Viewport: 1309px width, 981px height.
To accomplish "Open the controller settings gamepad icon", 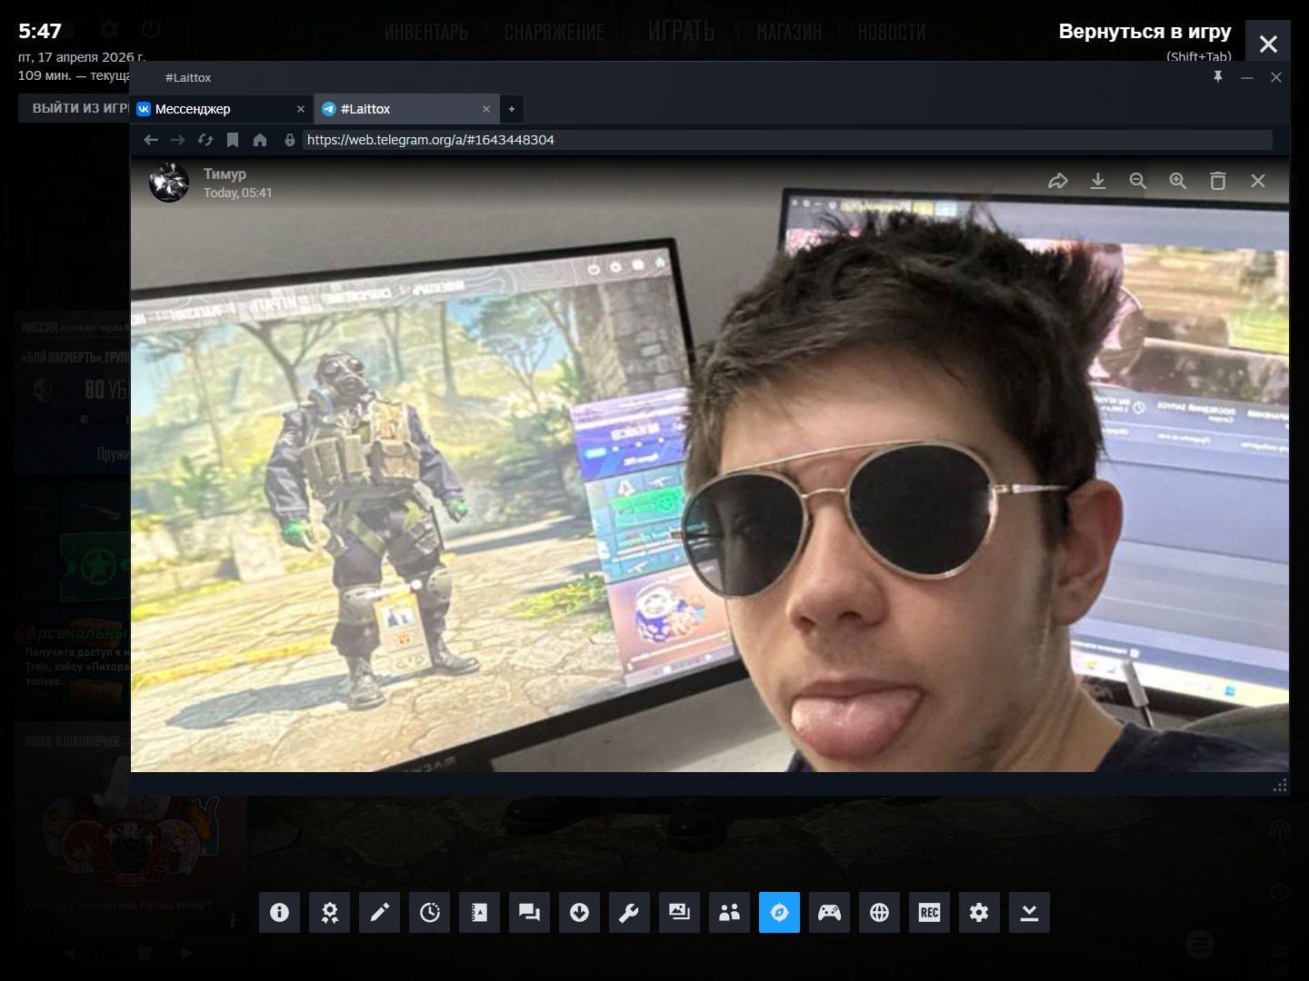I will pos(829,912).
